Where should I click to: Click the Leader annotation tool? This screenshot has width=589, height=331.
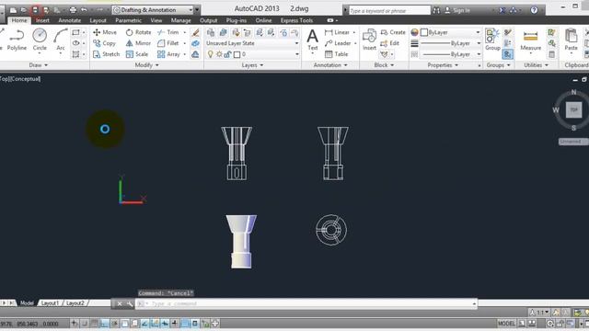coord(338,43)
